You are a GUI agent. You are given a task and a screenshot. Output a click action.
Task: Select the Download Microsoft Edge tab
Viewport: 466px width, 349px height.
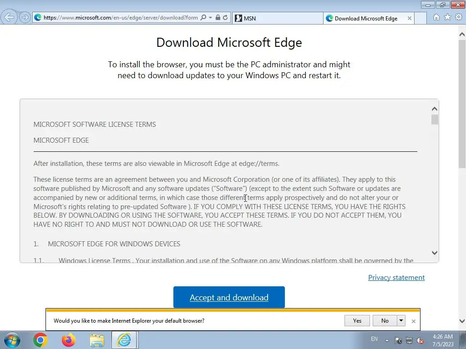click(x=365, y=18)
